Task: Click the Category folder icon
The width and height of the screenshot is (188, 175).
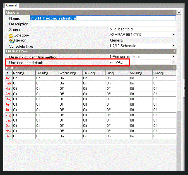Action: coord(11,36)
